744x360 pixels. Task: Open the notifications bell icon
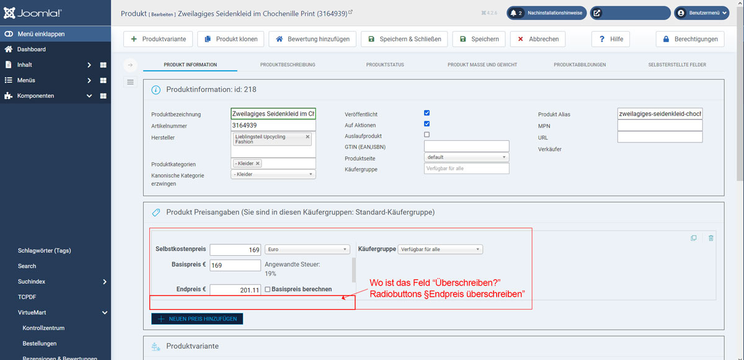pyautogui.click(x=515, y=13)
